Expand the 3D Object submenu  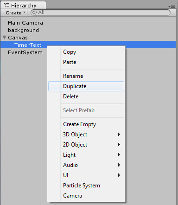(86, 135)
